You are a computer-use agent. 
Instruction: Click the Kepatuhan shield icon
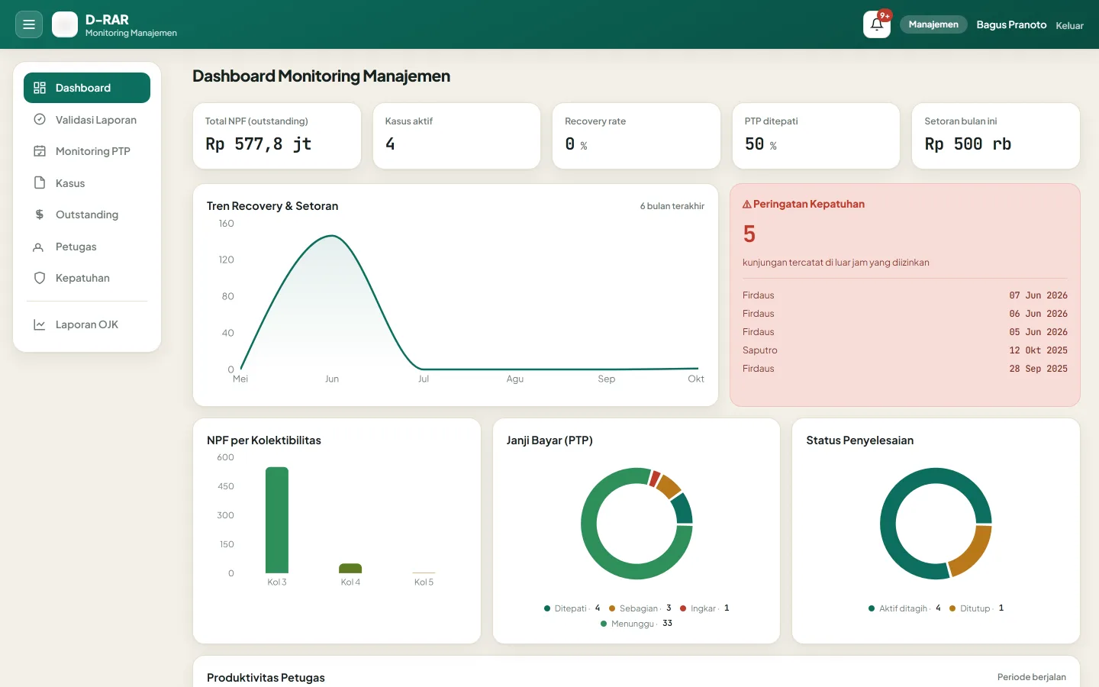40,278
